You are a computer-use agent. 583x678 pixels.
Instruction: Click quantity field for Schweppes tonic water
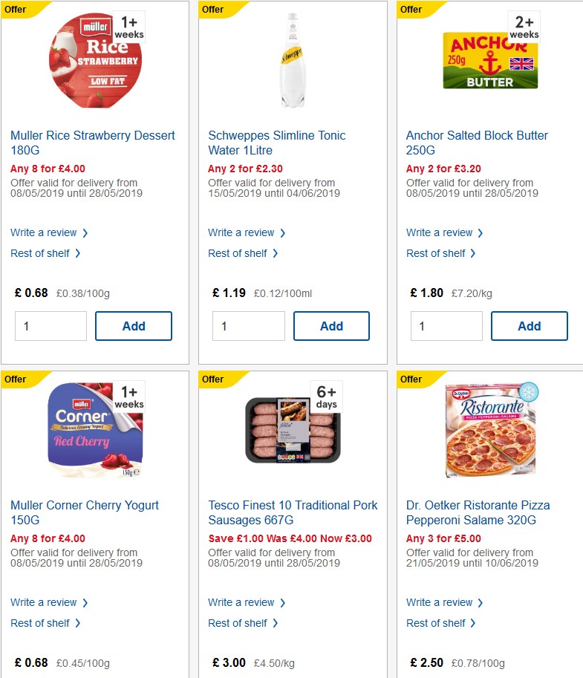[x=249, y=325]
